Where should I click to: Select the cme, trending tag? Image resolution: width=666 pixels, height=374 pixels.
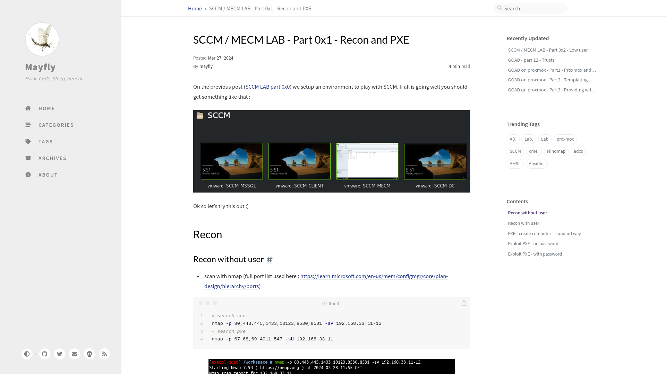(x=533, y=151)
